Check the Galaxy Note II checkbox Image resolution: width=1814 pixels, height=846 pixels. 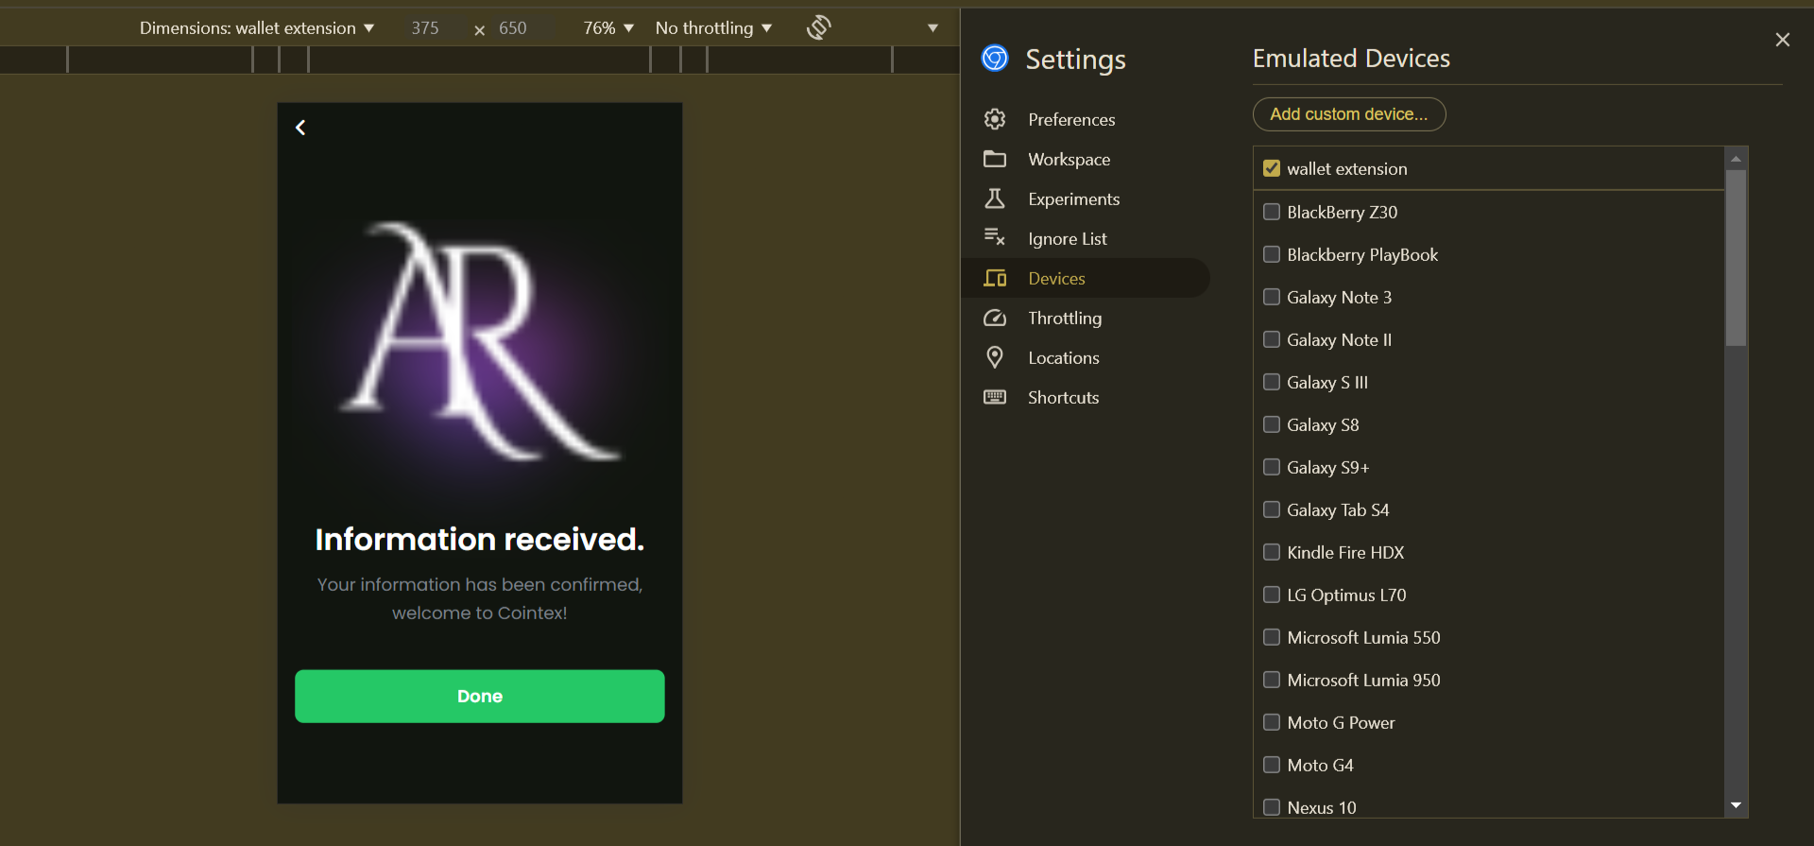[x=1272, y=339]
